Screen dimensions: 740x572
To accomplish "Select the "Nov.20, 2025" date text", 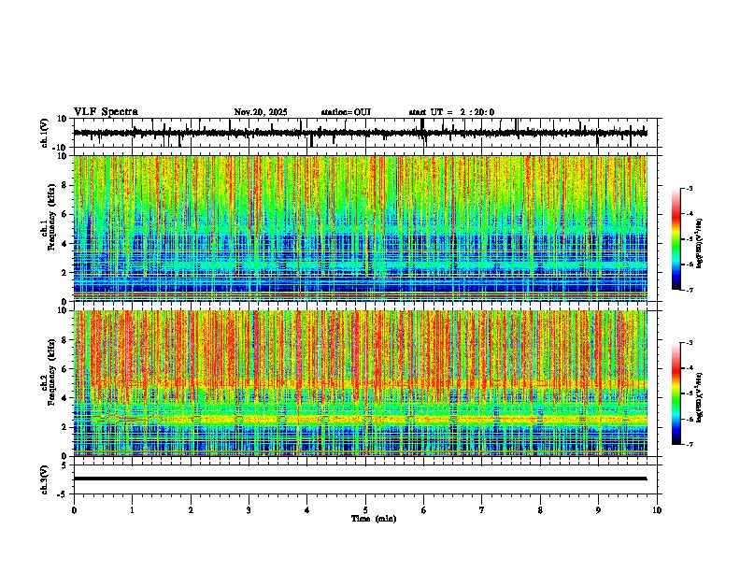I will pyautogui.click(x=261, y=112).
